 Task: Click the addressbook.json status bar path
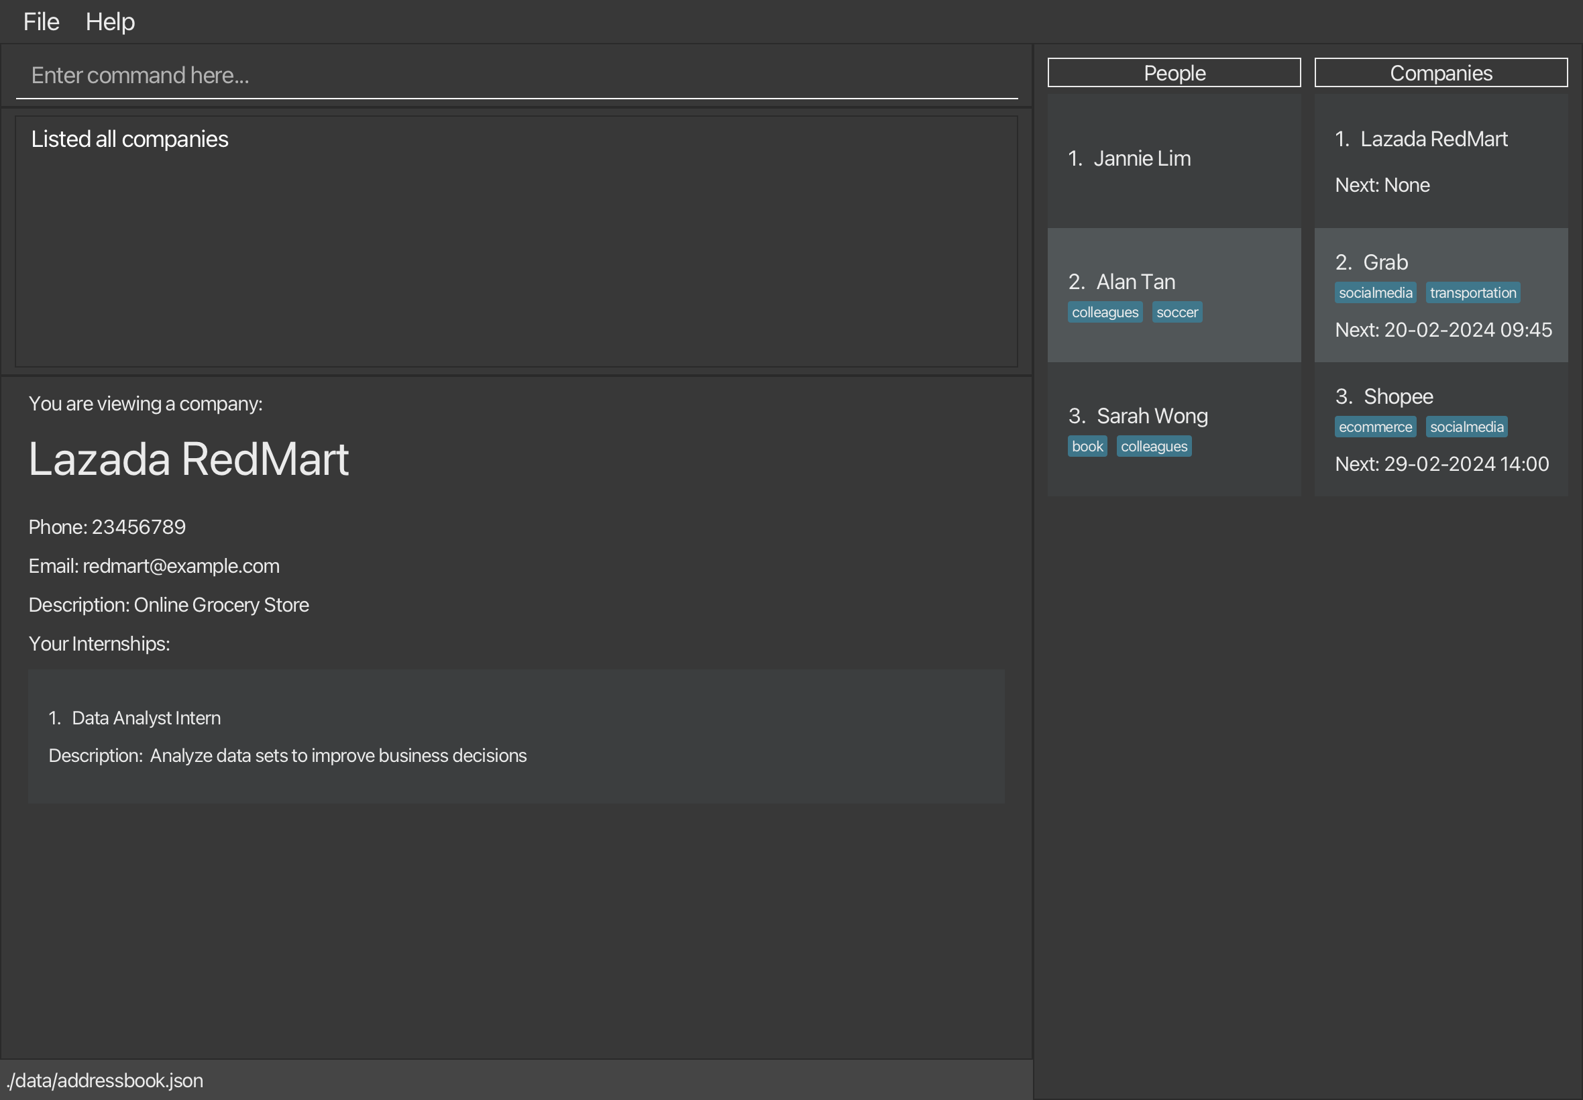(105, 1080)
